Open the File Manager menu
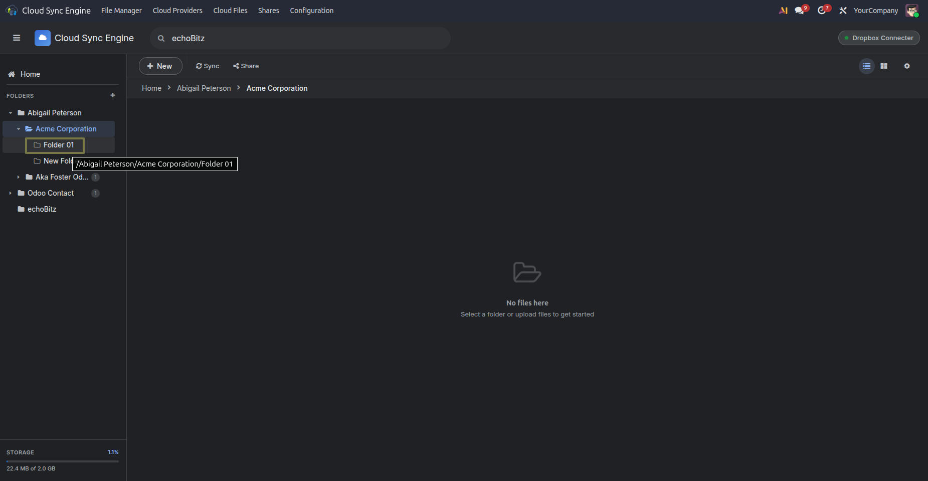The width and height of the screenshot is (928, 481). 121,11
